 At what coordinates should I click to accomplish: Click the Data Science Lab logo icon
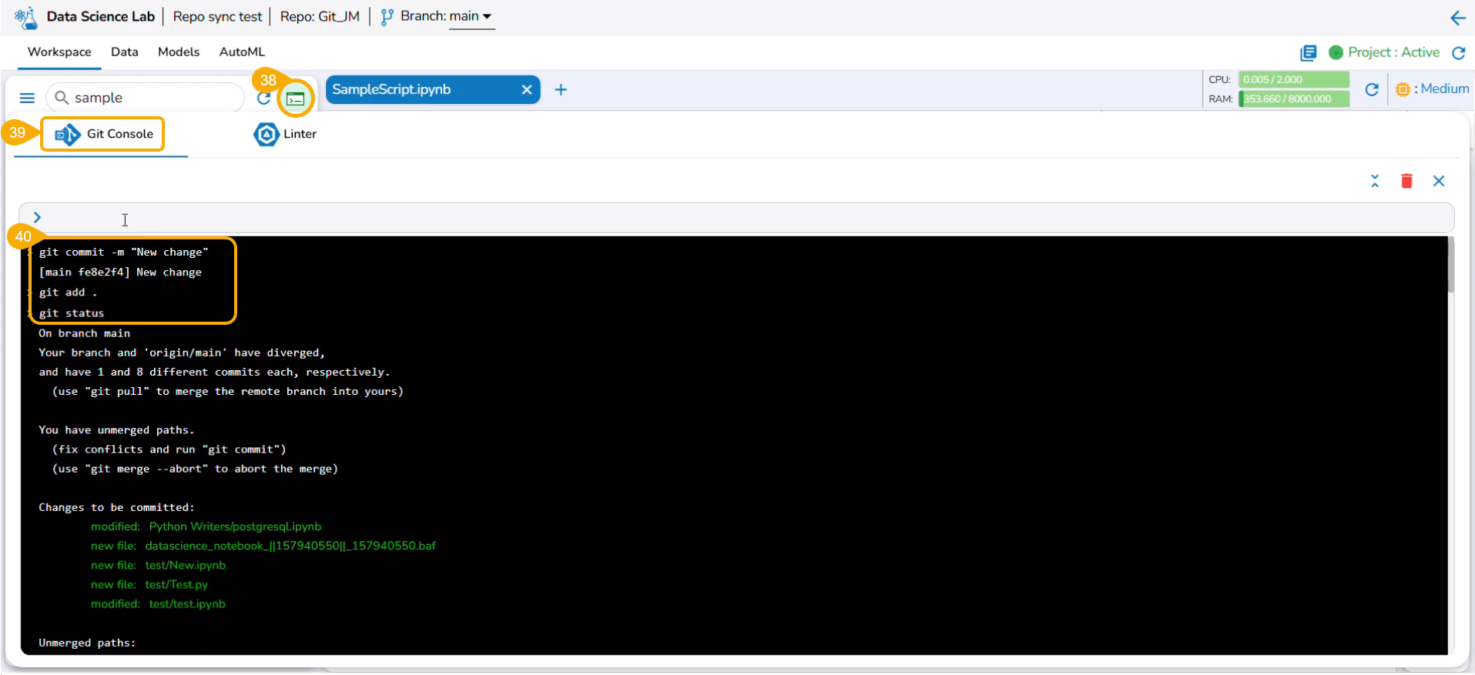[25, 17]
